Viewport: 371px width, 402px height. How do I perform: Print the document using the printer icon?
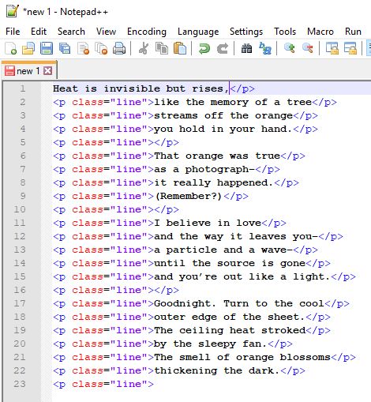[x=119, y=48]
